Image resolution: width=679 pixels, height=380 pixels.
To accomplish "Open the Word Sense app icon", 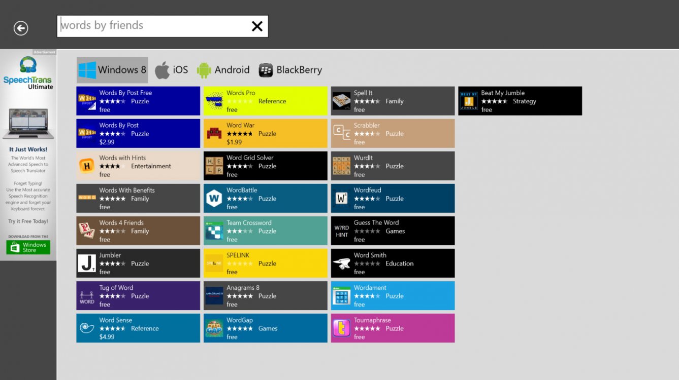I will click(87, 328).
